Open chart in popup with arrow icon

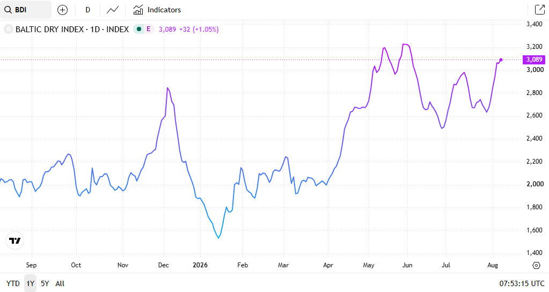tap(539, 10)
